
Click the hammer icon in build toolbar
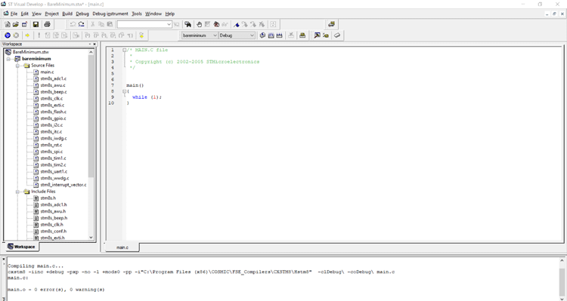pos(317,35)
